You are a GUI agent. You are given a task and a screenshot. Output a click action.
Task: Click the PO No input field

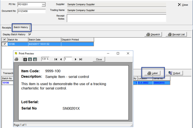[30, 4]
